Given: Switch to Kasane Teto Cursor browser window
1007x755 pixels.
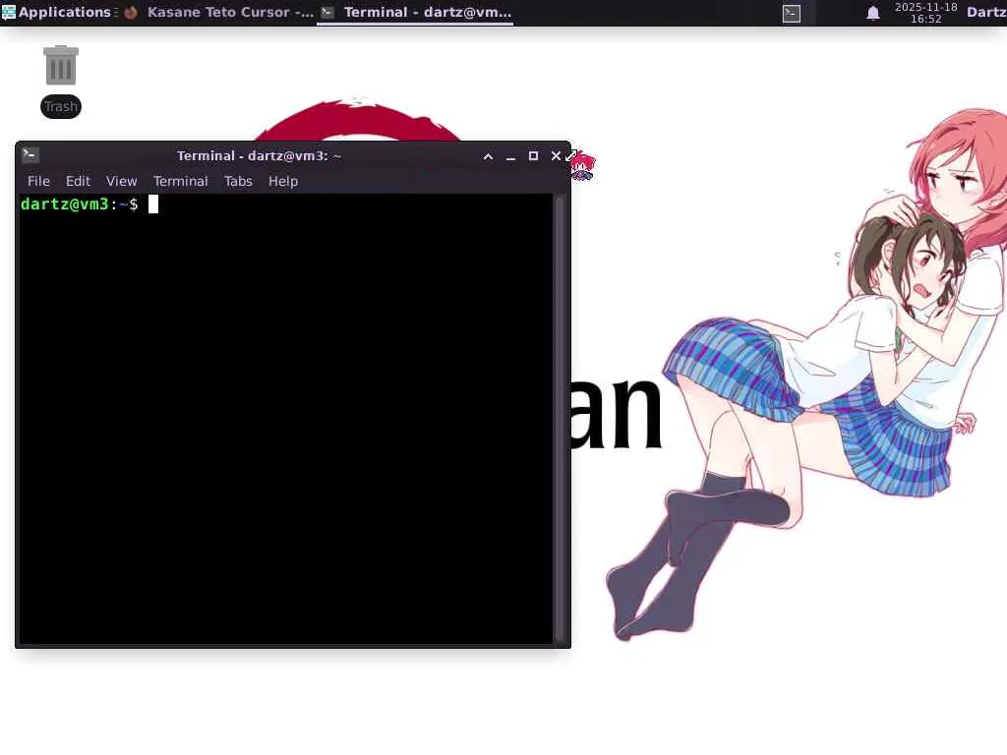Looking at the screenshot, I should pyautogui.click(x=218, y=12).
